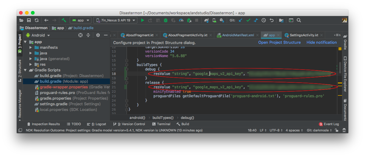
Task: Open project panel settings gear
Action: tap(98, 35)
